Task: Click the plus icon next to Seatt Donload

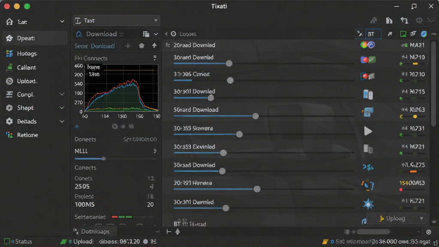Action: pyautogui.click(x=128, y=45)
